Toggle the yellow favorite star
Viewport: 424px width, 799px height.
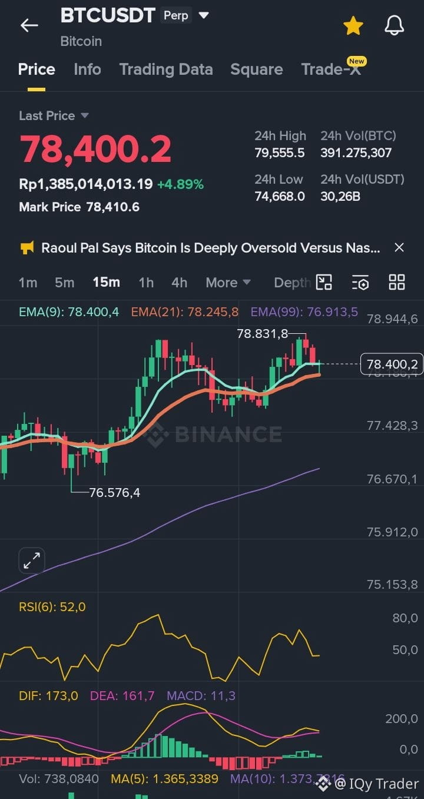pyautogui.click(x=353, y=25)
